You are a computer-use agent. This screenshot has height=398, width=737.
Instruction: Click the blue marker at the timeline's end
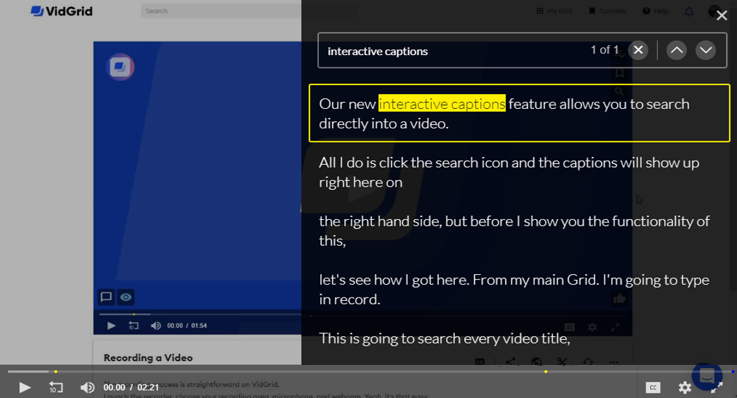tap(732, 371)
